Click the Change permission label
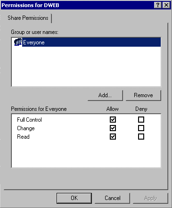 (26, 128)
